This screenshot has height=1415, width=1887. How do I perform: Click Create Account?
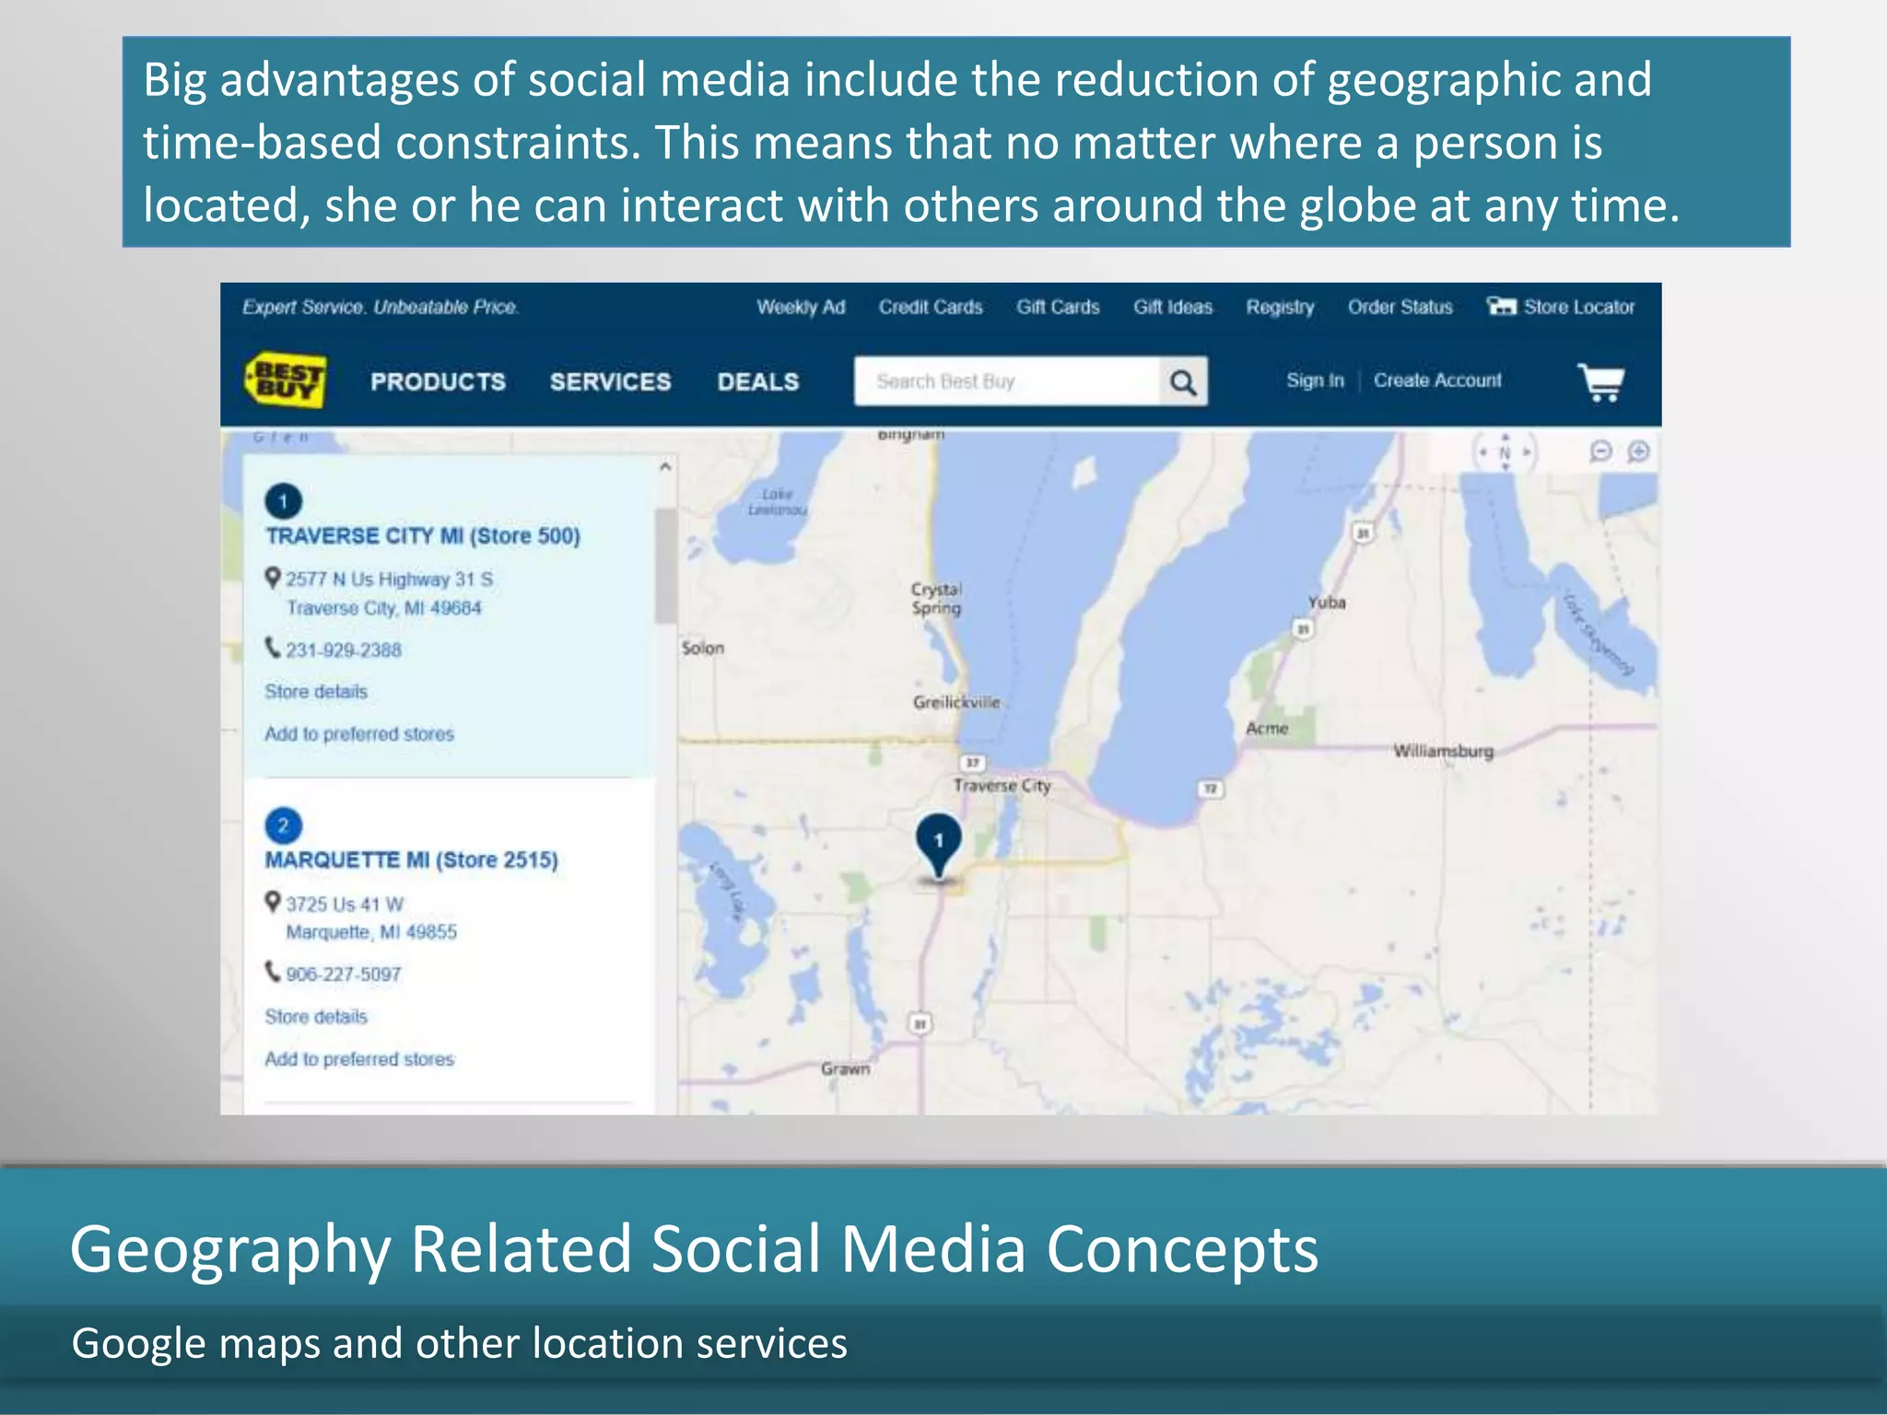click(x=1437, y=380)
